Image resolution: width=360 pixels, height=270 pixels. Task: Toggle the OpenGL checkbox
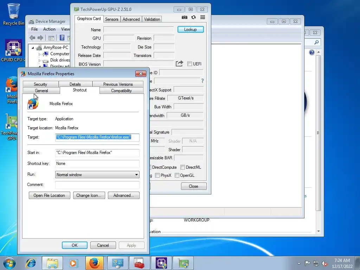(x=177, y=175)
